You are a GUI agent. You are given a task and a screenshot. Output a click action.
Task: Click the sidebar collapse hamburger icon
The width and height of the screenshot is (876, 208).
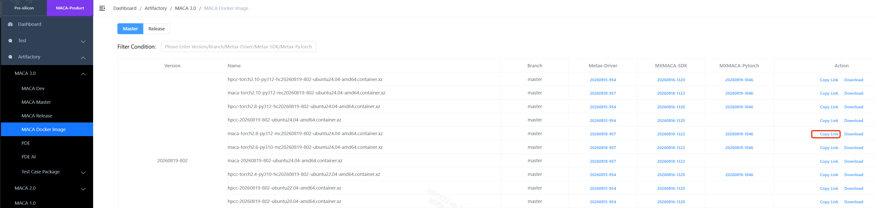[102, 8]
